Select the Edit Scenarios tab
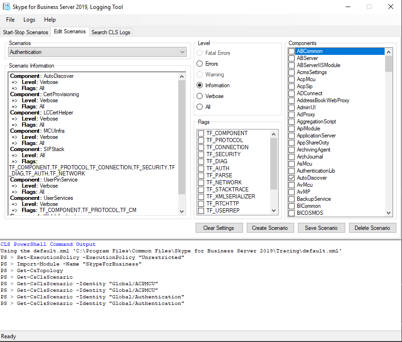This screenshot has height=342, width=402. (70, 31)
